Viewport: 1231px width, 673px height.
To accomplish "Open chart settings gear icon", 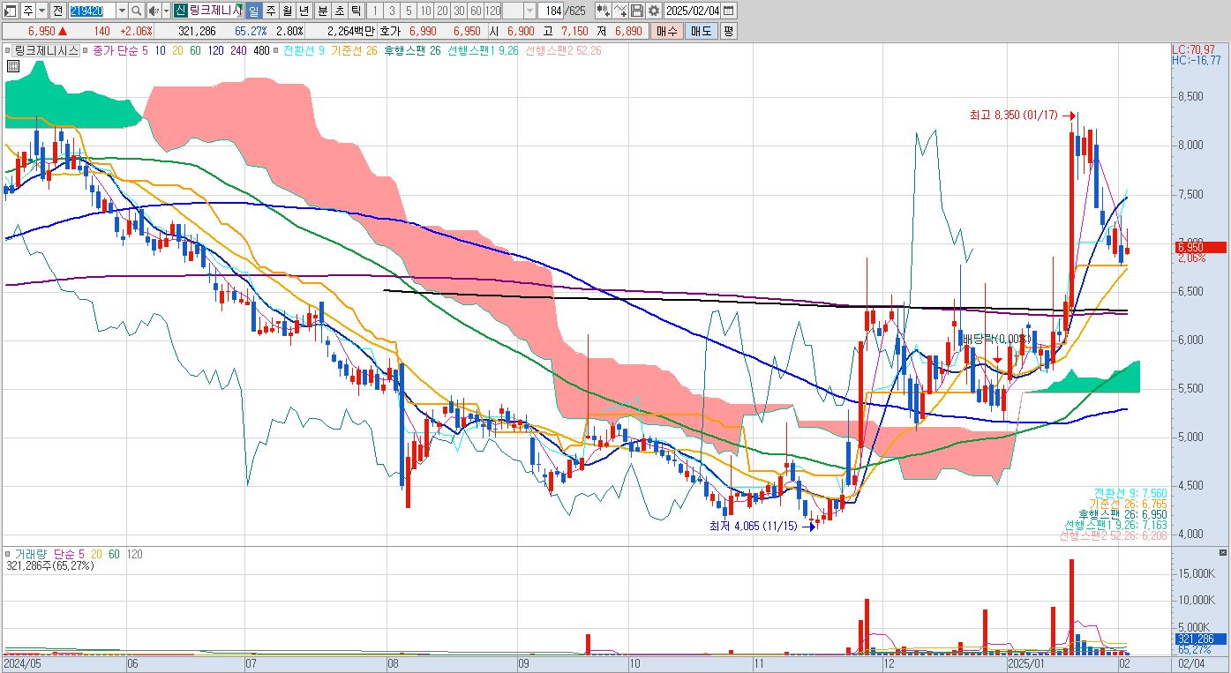I will click(x=653, y=11).
